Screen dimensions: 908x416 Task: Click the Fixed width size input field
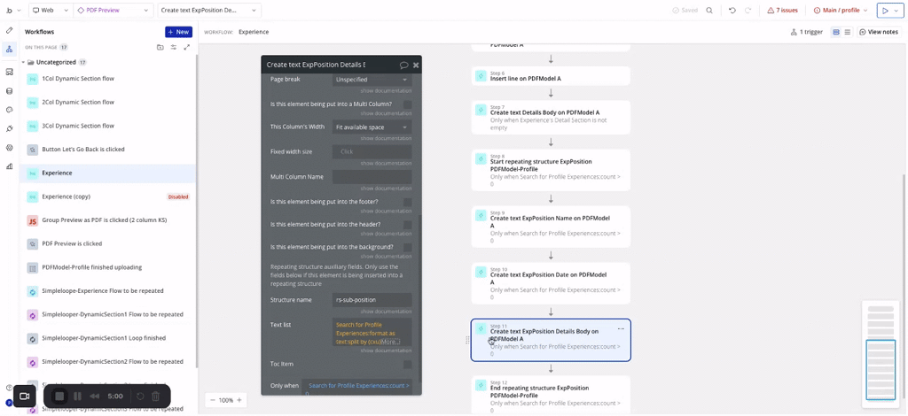pyautogui.click(x=372, y=151)
